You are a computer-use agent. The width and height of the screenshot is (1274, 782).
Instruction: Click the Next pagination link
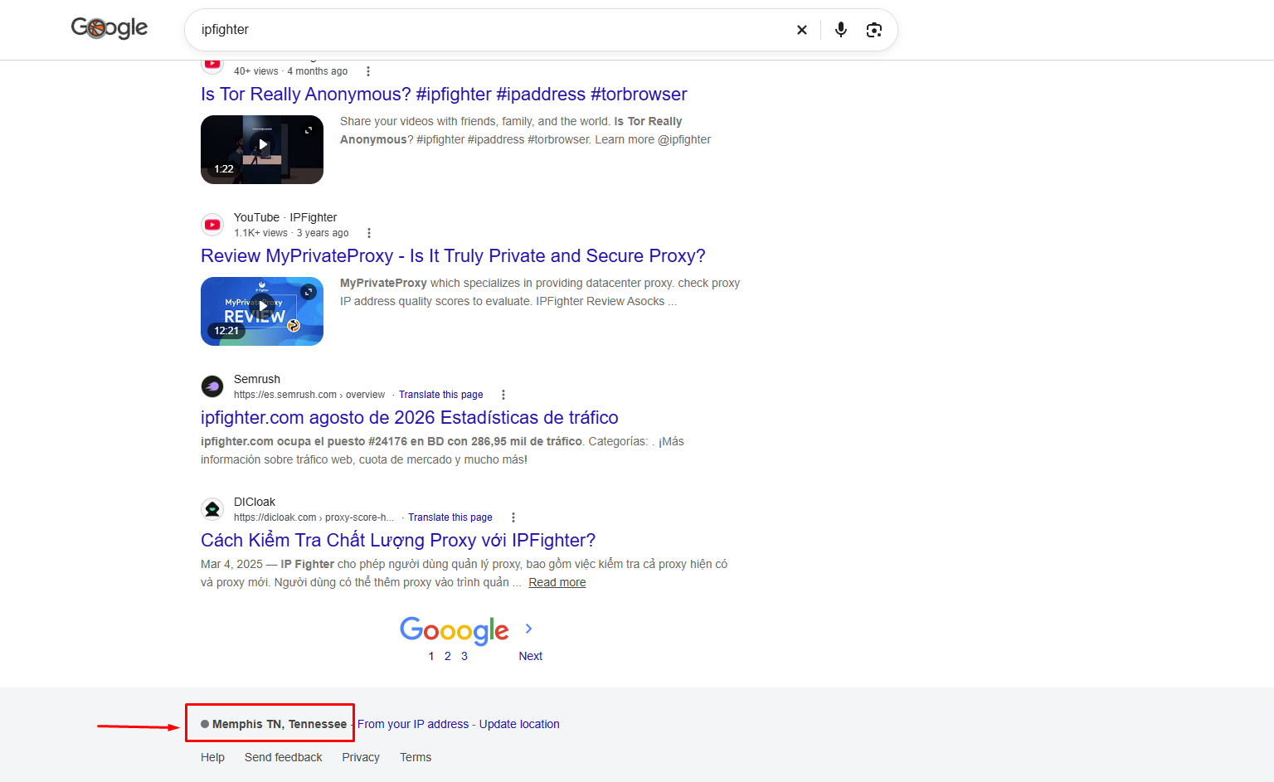(531, 656)
